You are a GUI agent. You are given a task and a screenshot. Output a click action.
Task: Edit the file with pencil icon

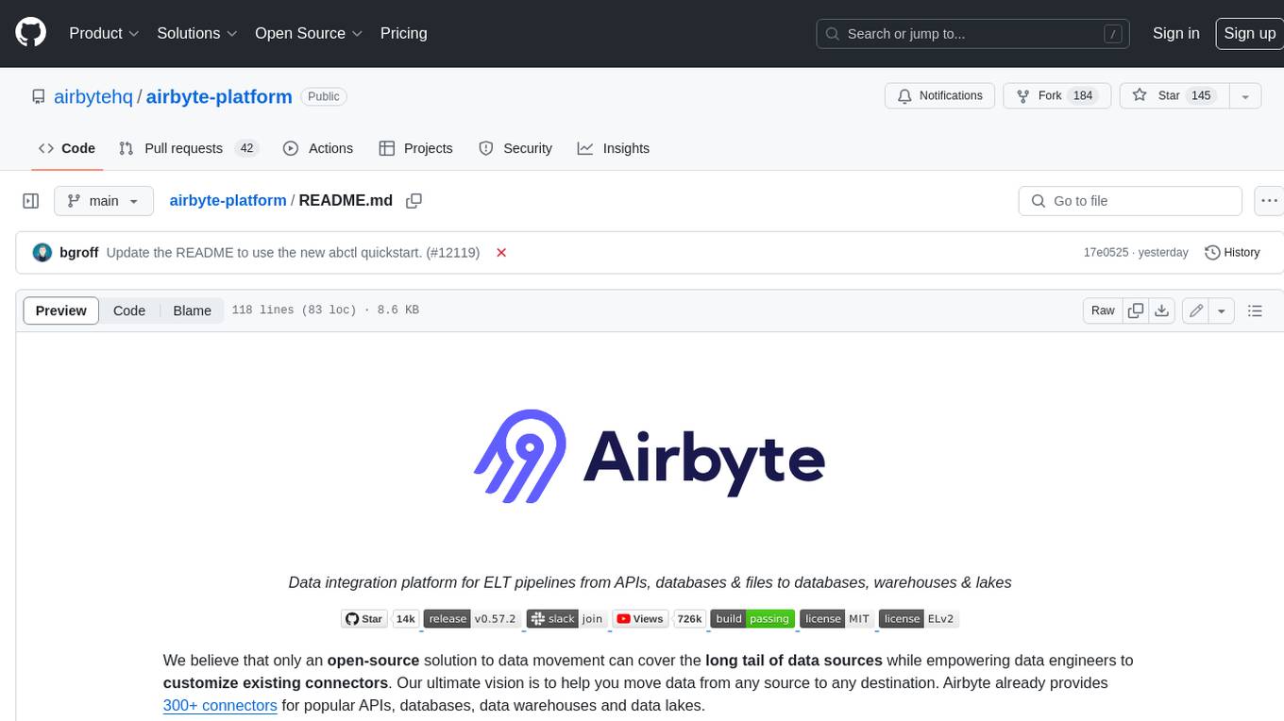click(1196, 310)
